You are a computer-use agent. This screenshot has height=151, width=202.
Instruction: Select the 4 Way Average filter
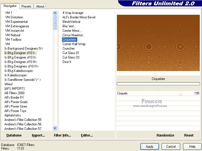point(73,13)
